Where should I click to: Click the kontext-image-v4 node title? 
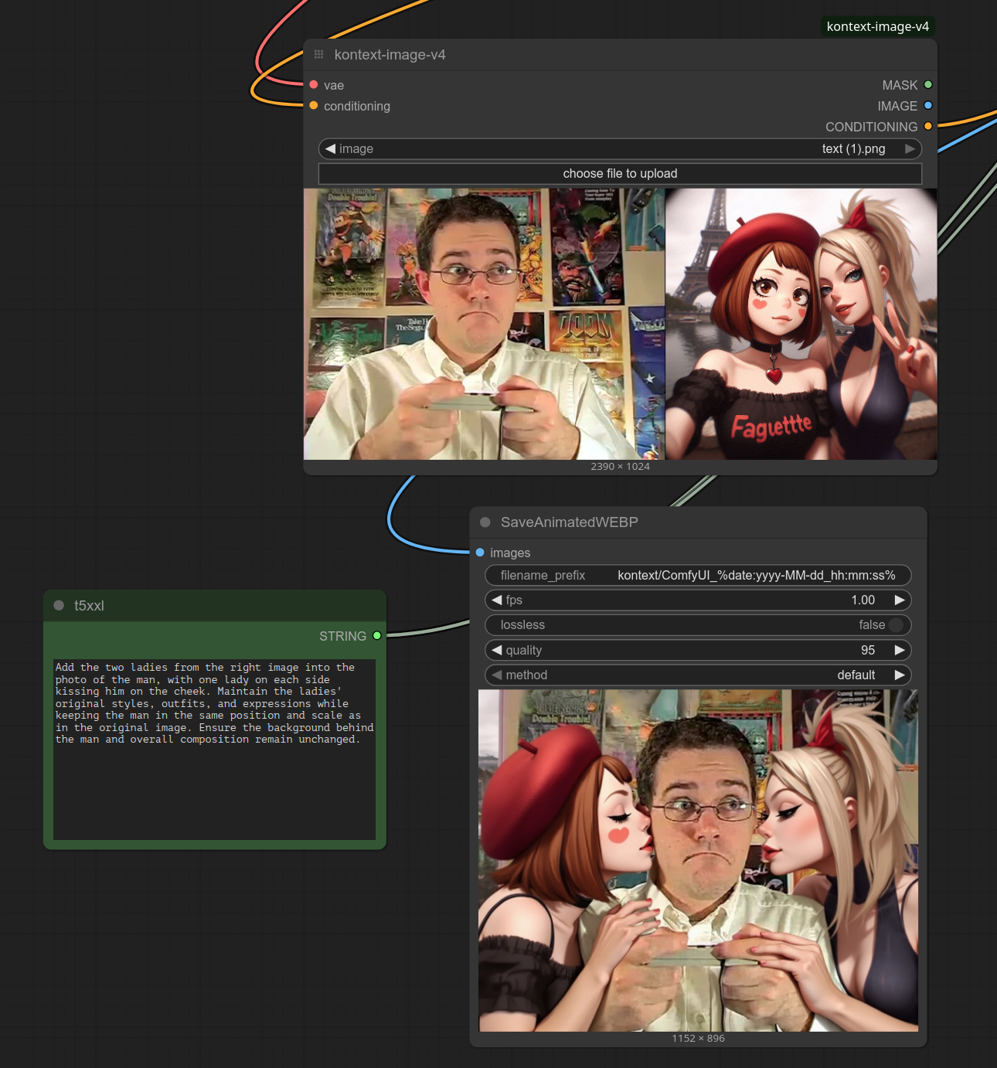[x=390, y=55]
